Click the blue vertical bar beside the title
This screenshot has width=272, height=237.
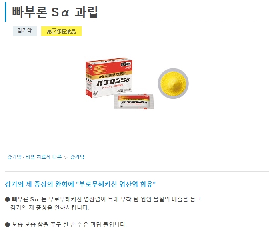pos(6,12)
